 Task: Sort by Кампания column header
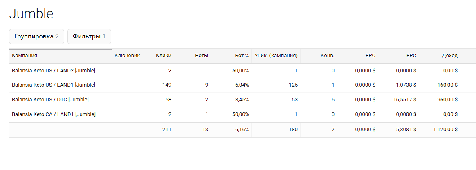point(61,56)
